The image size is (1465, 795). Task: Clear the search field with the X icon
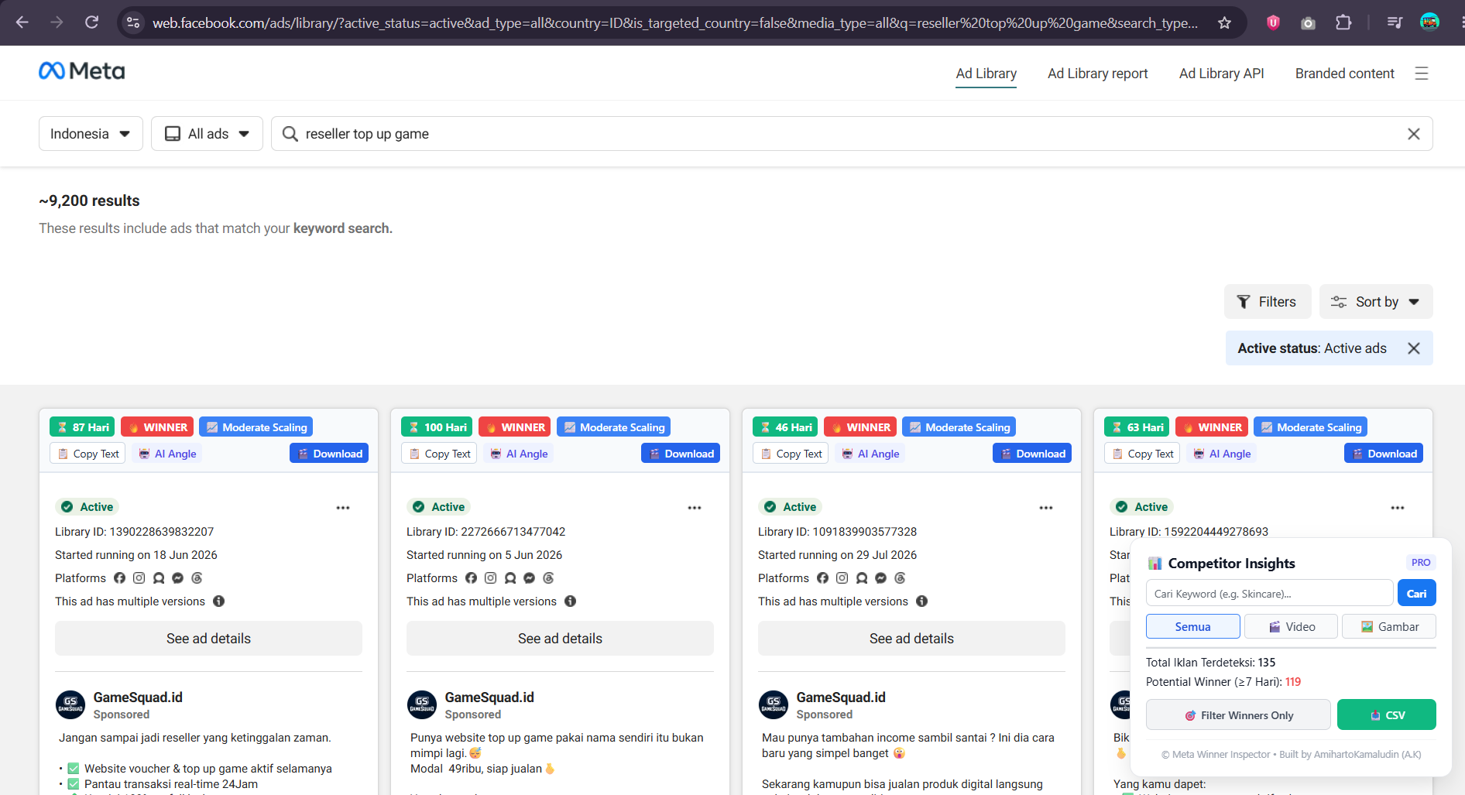click(x=1413, y=134)
